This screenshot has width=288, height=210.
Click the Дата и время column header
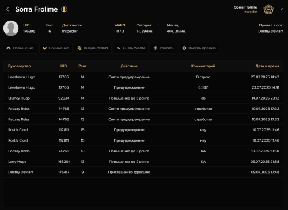click(x=267, y=66)
